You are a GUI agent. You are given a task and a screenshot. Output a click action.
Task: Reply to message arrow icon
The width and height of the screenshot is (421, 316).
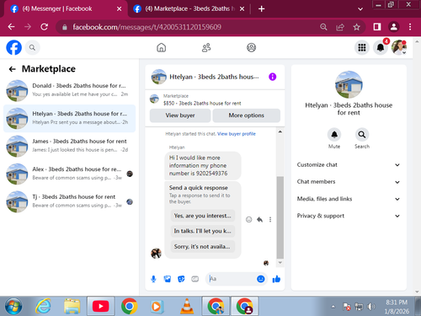click(x=259, y=219)
